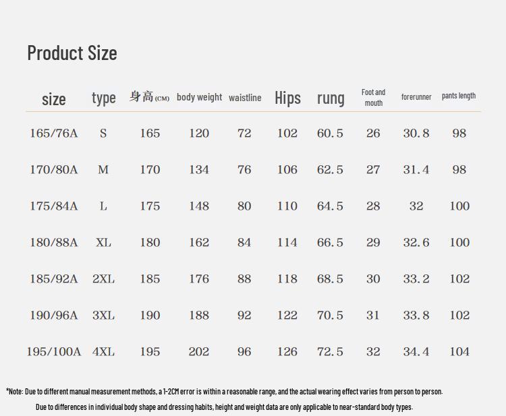The height and width of the screenshot is (416, 506).
Task: Click the 195/100A size cell
Action: pos(53,352)
